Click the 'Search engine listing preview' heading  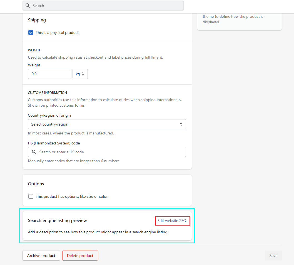pos(57,221)
